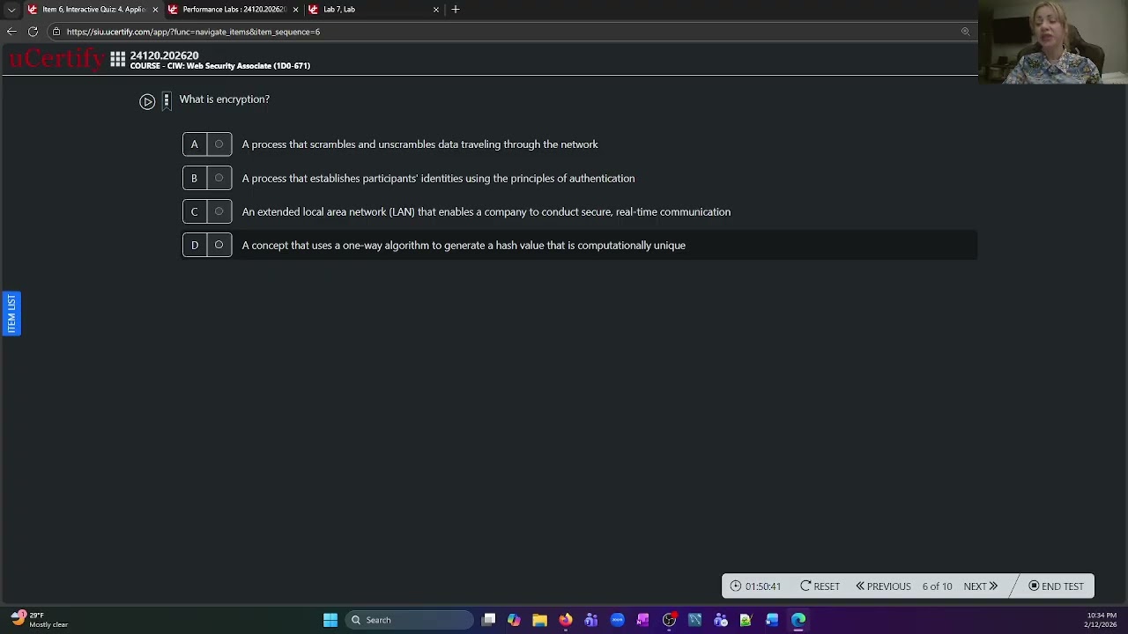Choose radio button for option D

pyautogui.click(x=219, y=245)
